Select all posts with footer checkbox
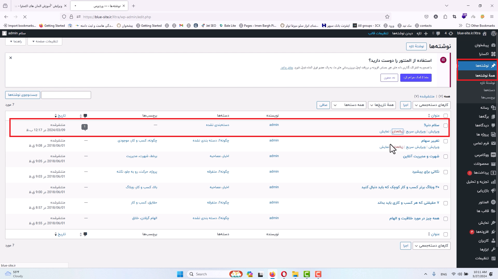Image resolution: width=498 pixels, height=279 pixels. pos(446,234)
